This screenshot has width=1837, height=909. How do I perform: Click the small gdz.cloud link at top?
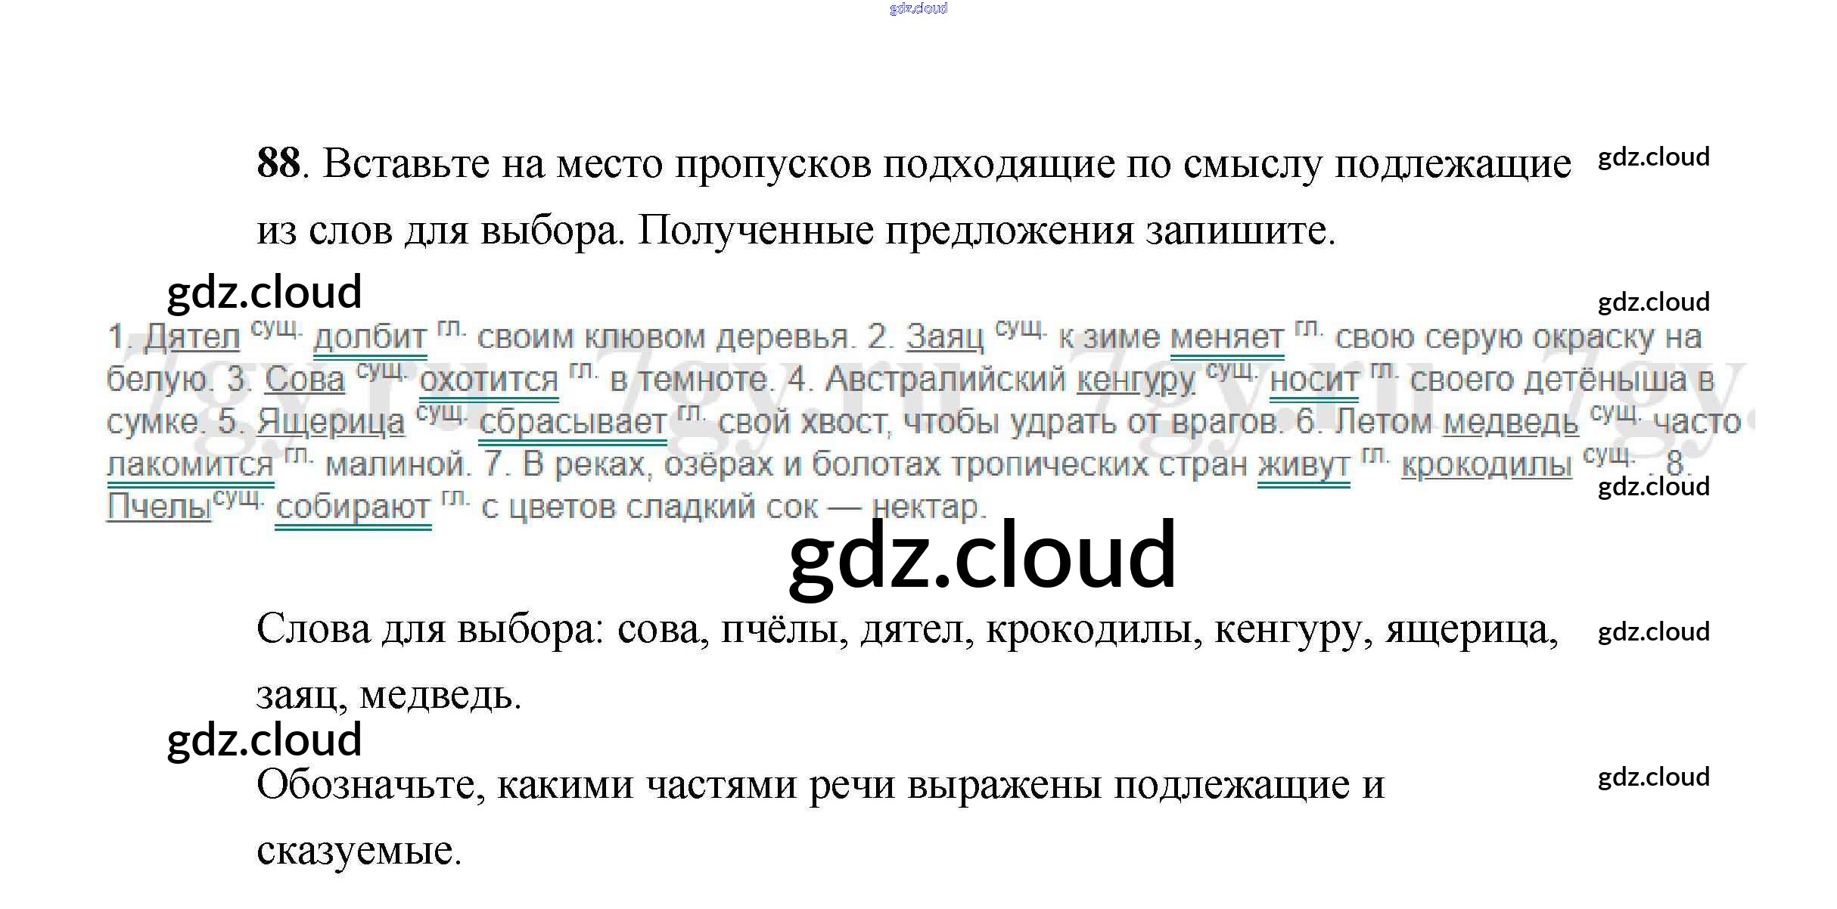[x=918, y=8]
